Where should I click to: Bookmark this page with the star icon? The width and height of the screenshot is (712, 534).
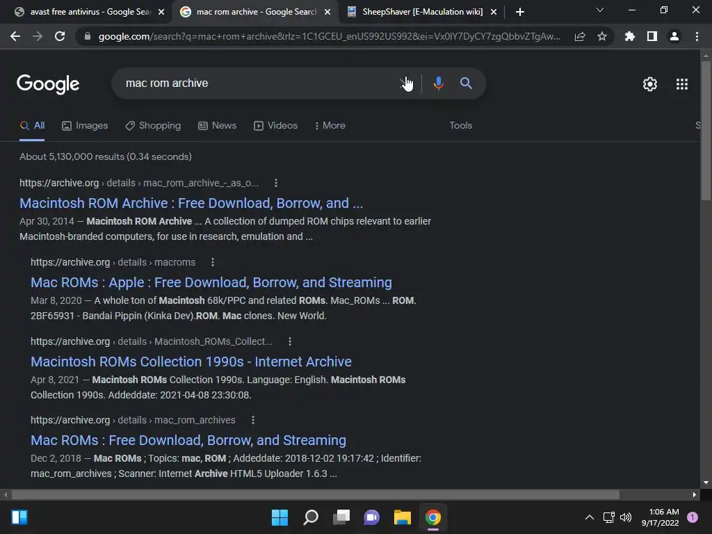[602, 36]
